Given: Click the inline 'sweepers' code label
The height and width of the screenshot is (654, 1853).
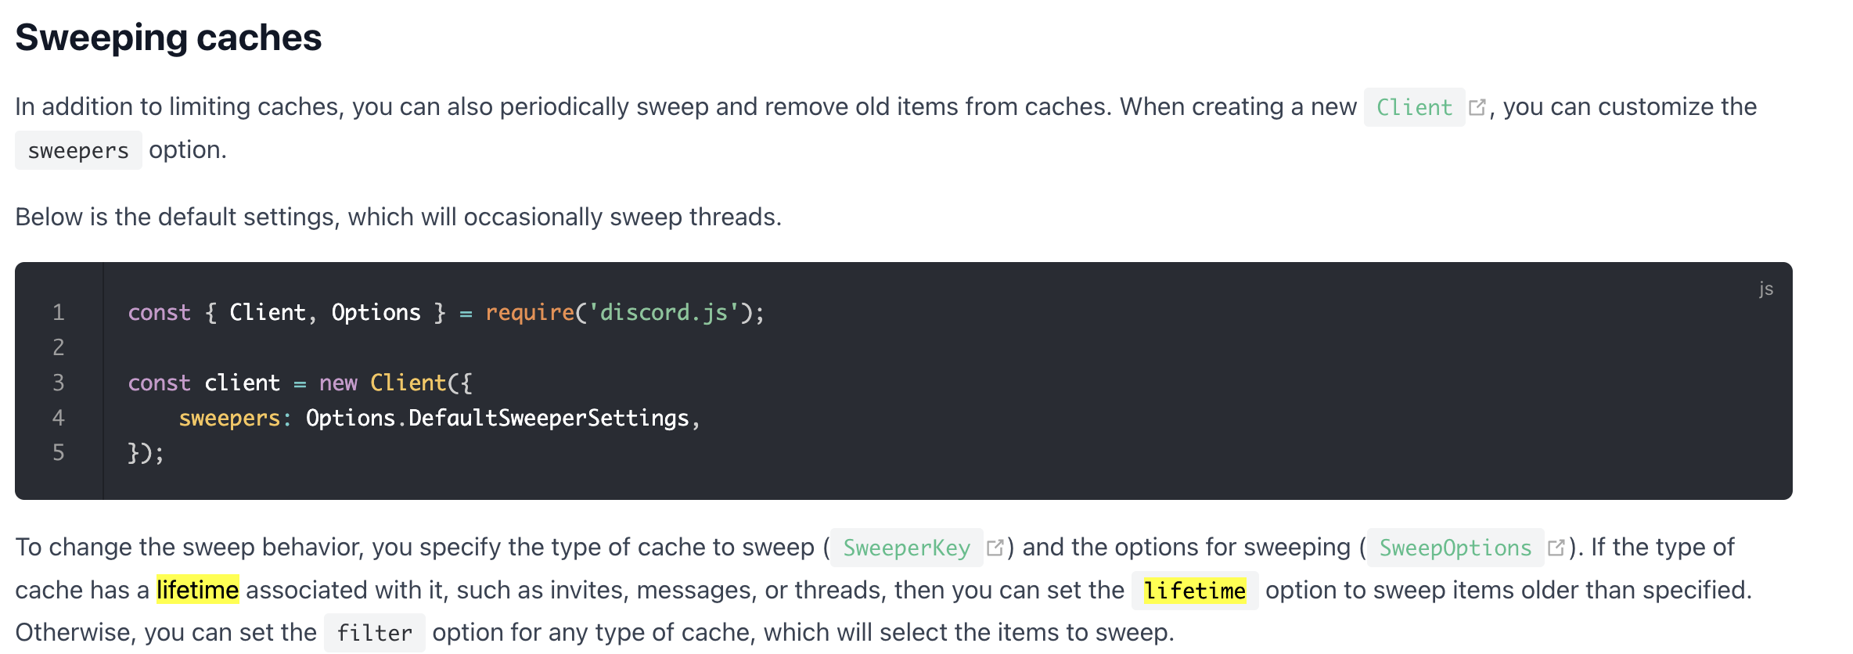Looking at the screenshot, I should click(x=78, y=150).
